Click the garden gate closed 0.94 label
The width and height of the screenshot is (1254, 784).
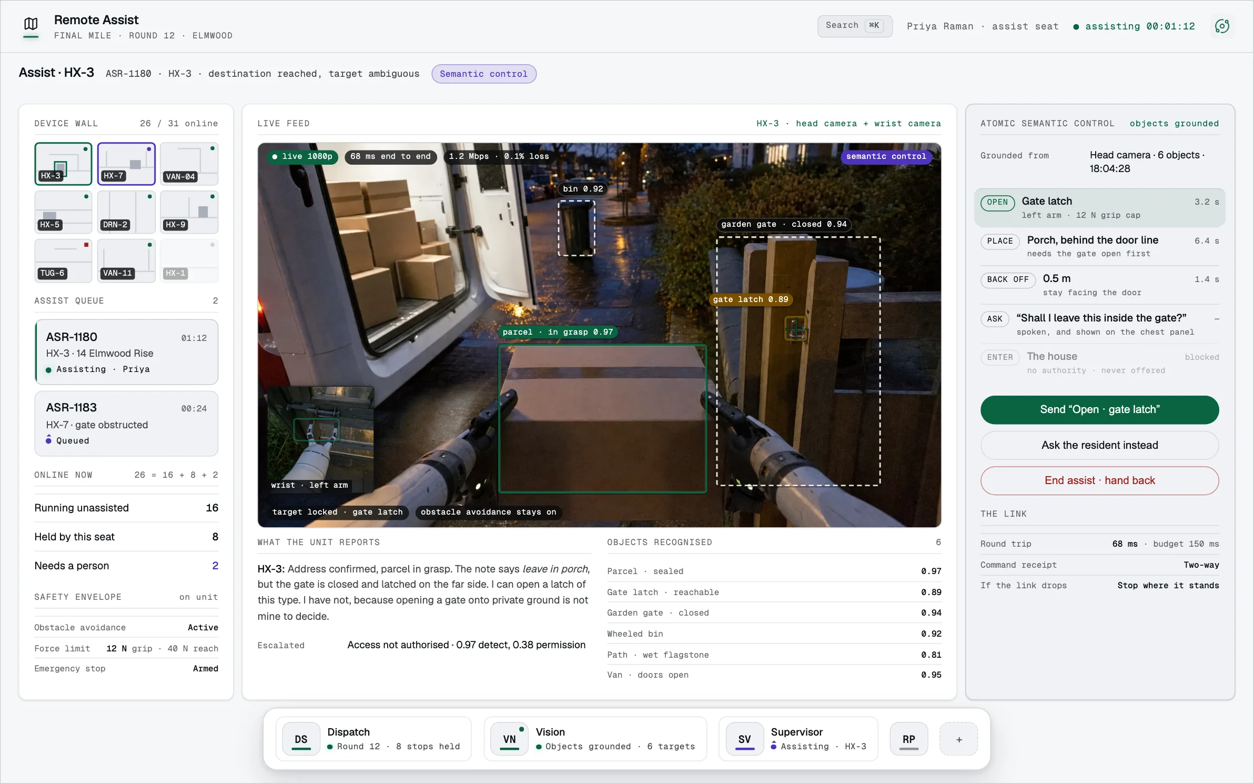[784, 224]
